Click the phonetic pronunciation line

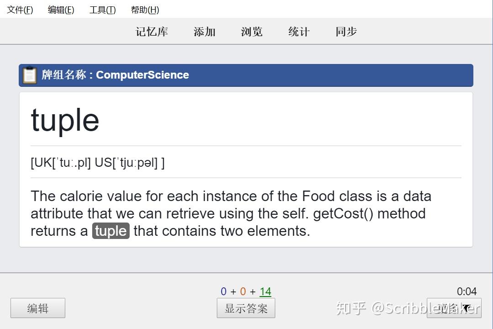(98, 162)
